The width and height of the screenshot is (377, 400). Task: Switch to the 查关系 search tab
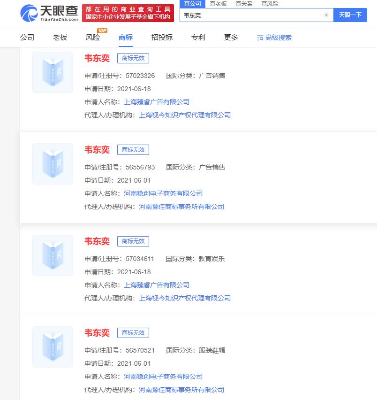tap(244, 4)
